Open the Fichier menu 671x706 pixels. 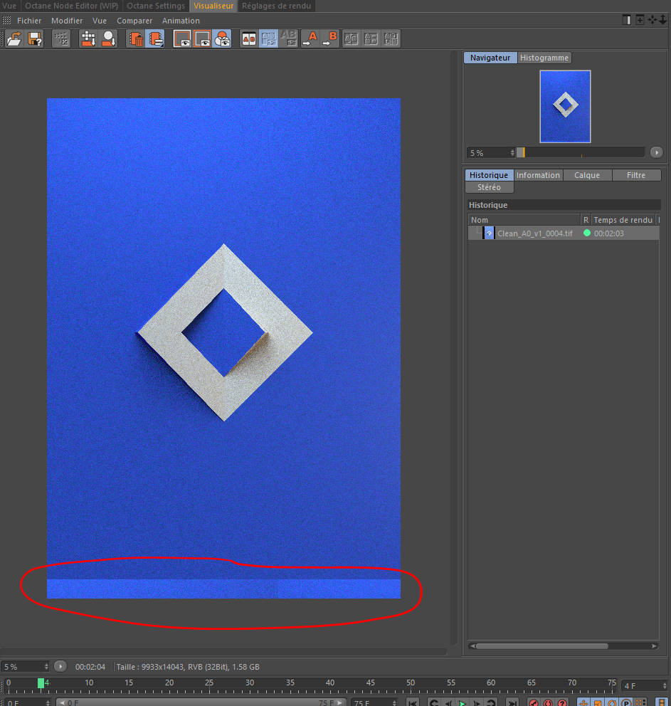pyautogui.click(x=29, y=21)
